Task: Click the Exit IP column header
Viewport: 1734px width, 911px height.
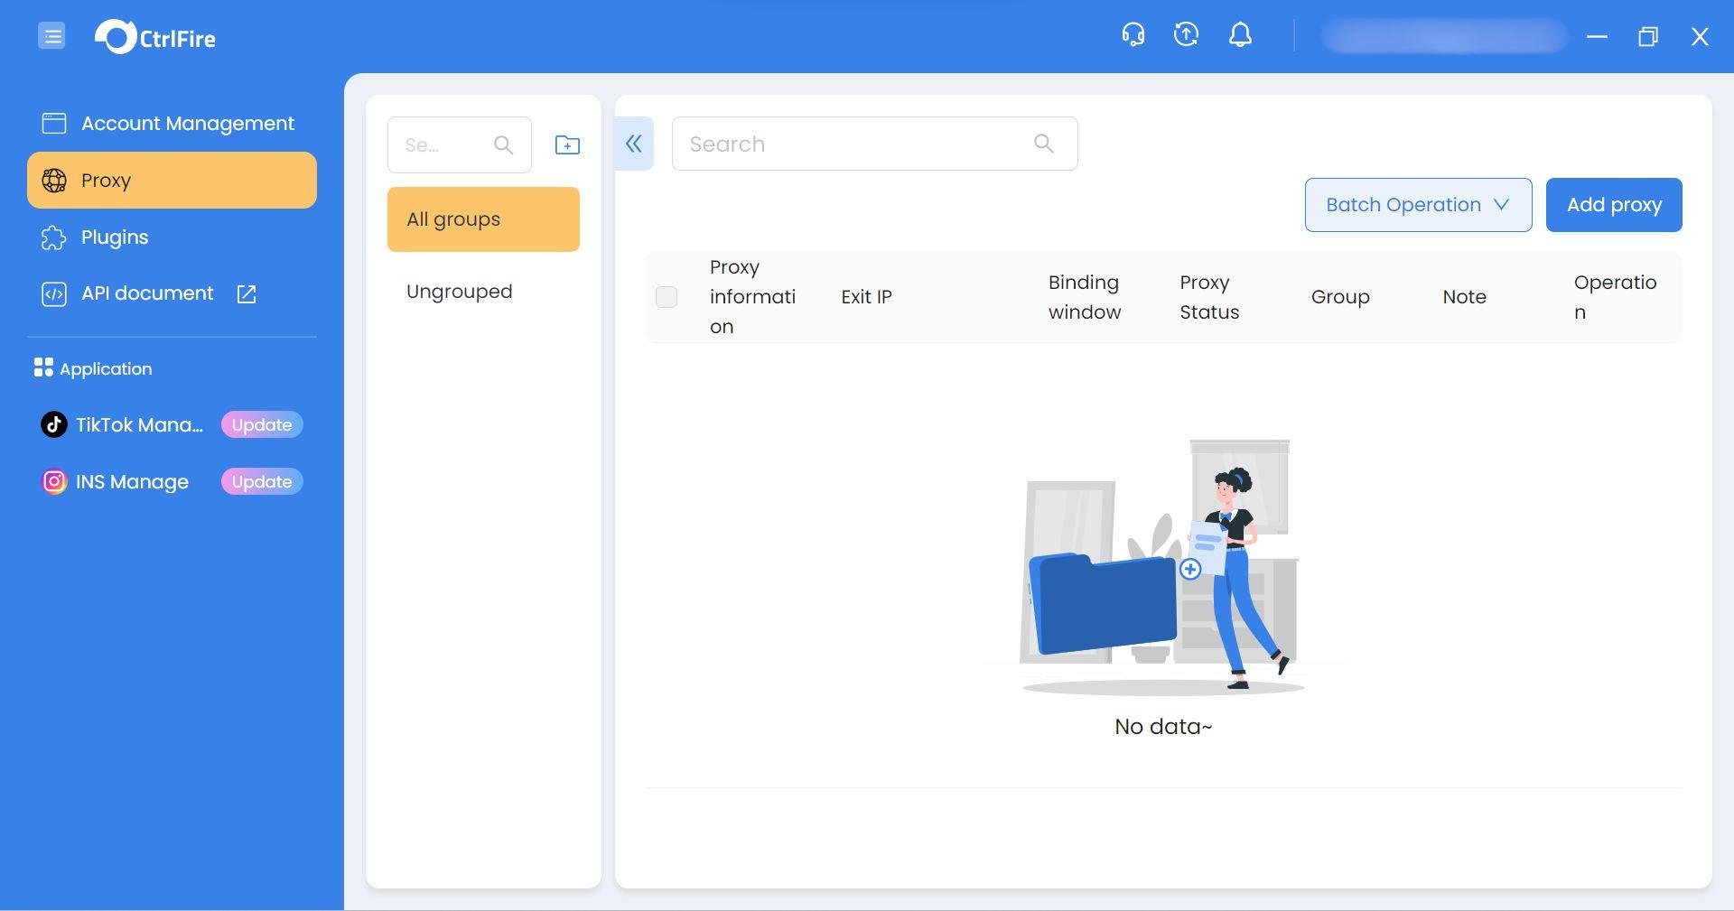Action: click(x=866, y=297)
